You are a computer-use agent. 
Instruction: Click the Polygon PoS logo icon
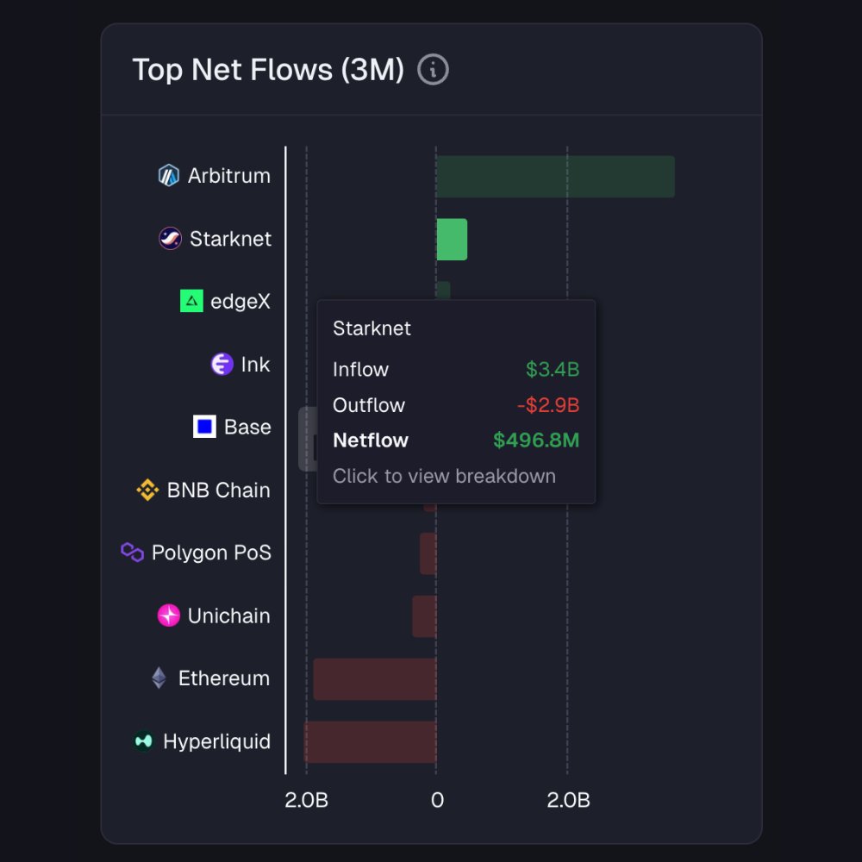click(132, 553)
